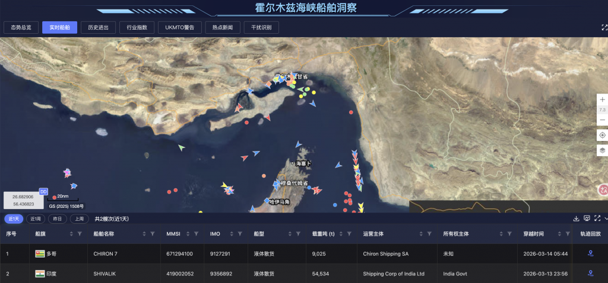This screenshot has height=283, width=608.
Task: Click operator Shipping Corp of India Ltd
Action: click(394, 274)
